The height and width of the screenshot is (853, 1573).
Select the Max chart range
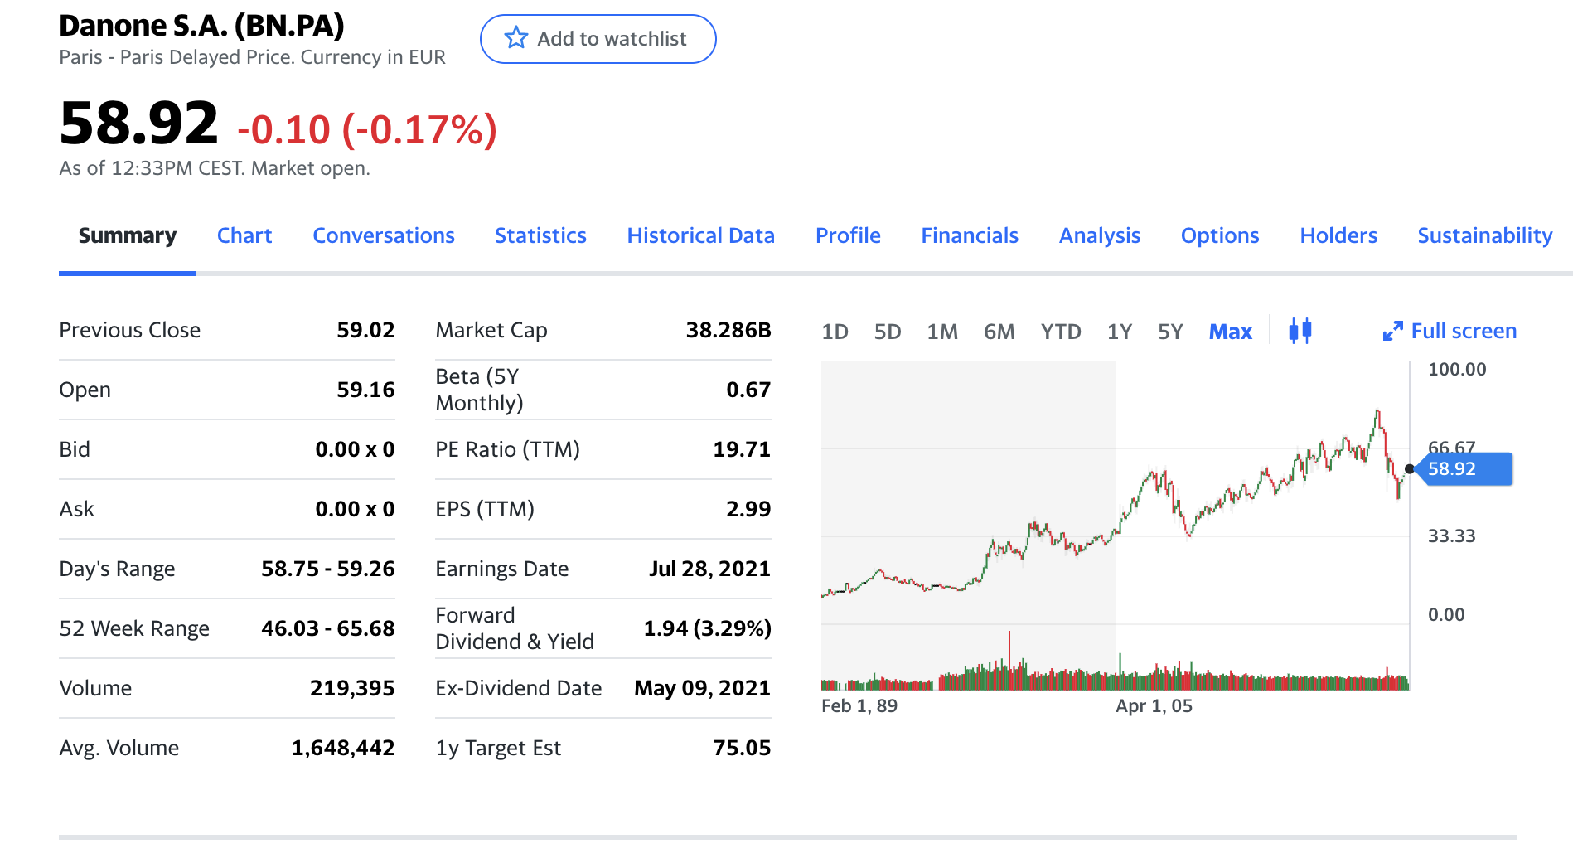1231,332
